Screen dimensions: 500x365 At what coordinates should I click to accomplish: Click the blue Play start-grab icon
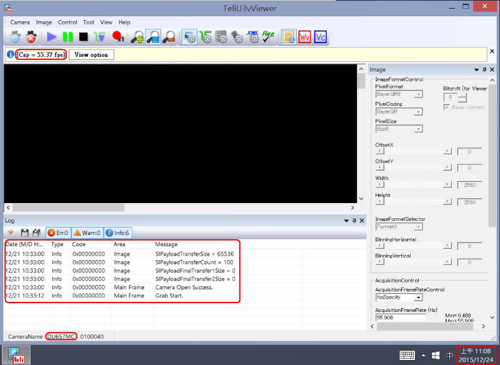tap(52, 37)
